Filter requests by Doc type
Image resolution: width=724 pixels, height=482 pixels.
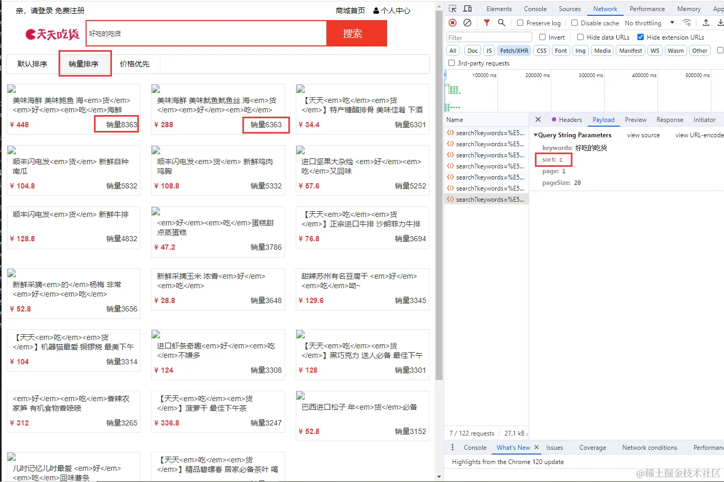click(x=473, y=51)
